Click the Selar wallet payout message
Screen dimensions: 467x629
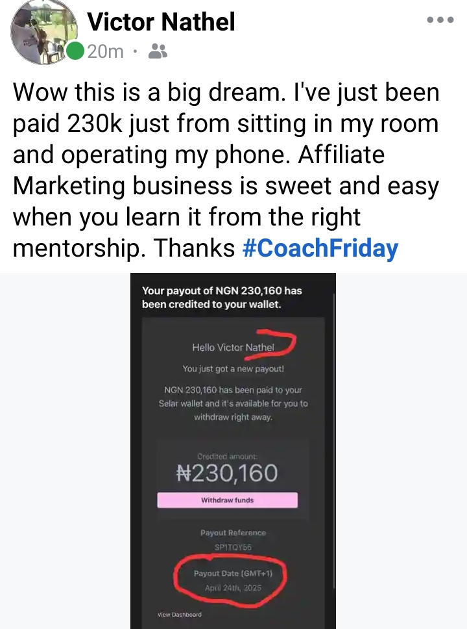[x=233, y=404]
